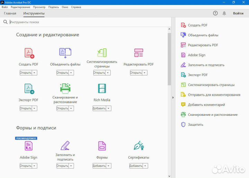
Task: Click the Сертификаты fountain pen icon
Action: (x=139, y=146)
